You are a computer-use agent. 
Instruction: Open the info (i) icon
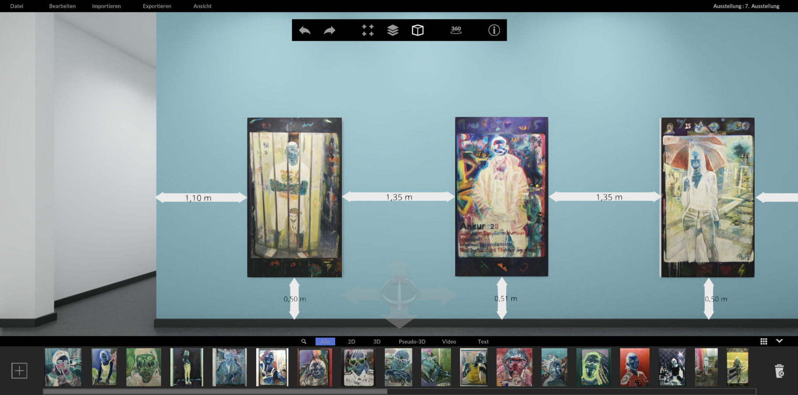[494, 30]
